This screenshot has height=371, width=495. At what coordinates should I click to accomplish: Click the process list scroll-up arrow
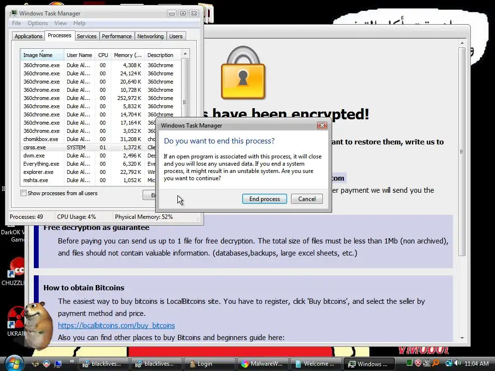coord(185,54)
